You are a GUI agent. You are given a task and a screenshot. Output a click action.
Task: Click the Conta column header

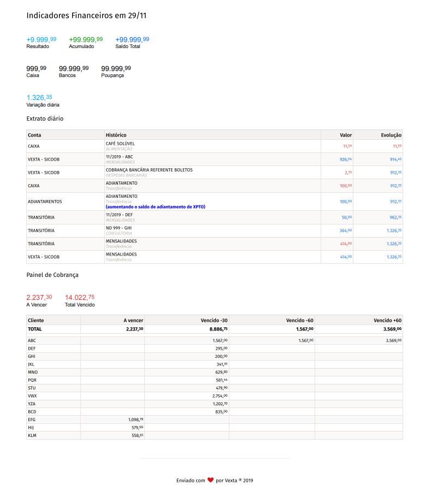(34, 135)
